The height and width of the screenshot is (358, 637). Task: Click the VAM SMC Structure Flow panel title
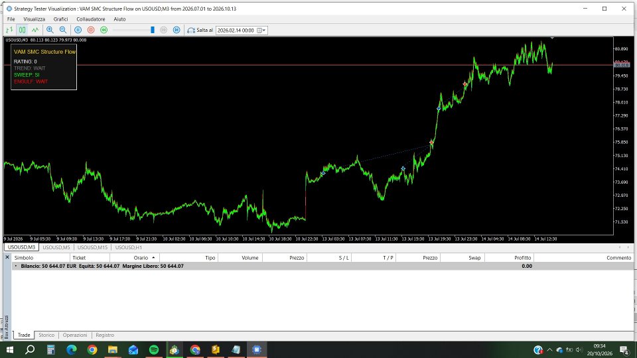[x=44, y=52]
